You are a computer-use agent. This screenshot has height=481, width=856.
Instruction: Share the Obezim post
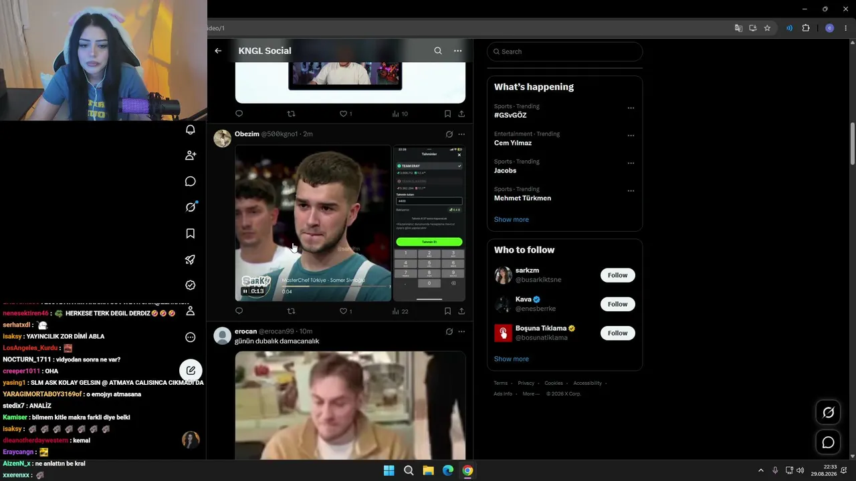461,311
